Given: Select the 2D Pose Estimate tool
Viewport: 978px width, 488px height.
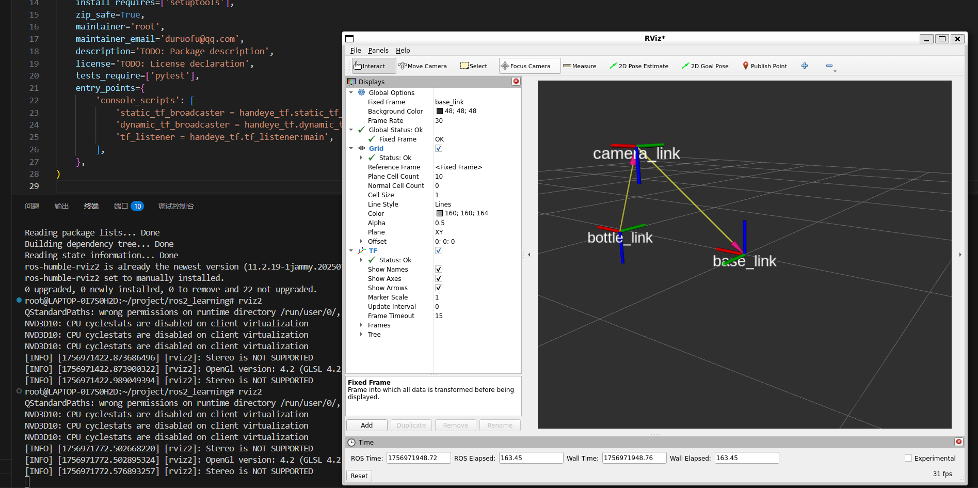Looking at the screenshot, I should (x=639, y=66).
